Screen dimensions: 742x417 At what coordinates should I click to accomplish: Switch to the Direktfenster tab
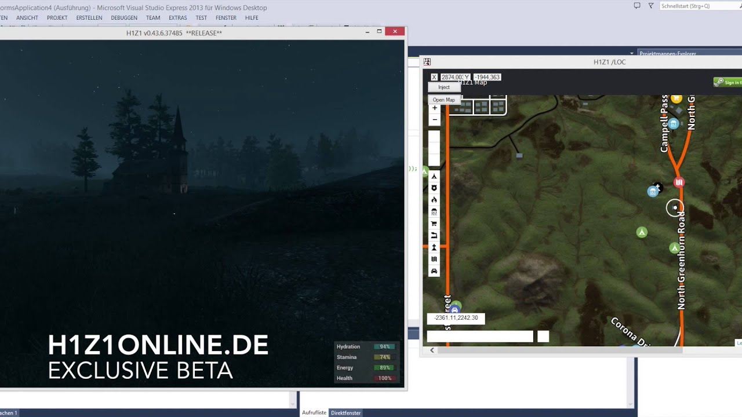pyautogui.click(x=346, y=413)
